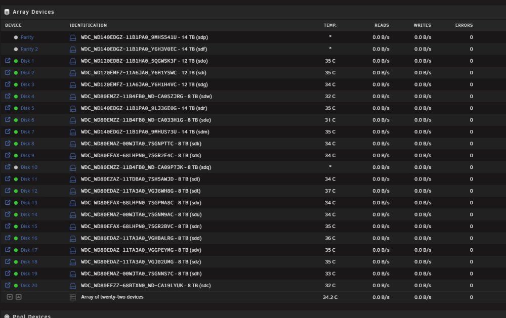Open the Disk 17 settings link
The image size is (506, 318).
[29, 250]
